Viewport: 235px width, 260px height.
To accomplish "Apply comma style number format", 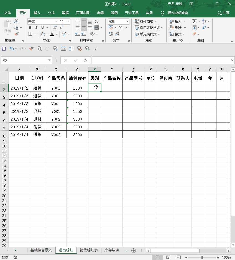I will pyautogui.click(x=126, y=28).
